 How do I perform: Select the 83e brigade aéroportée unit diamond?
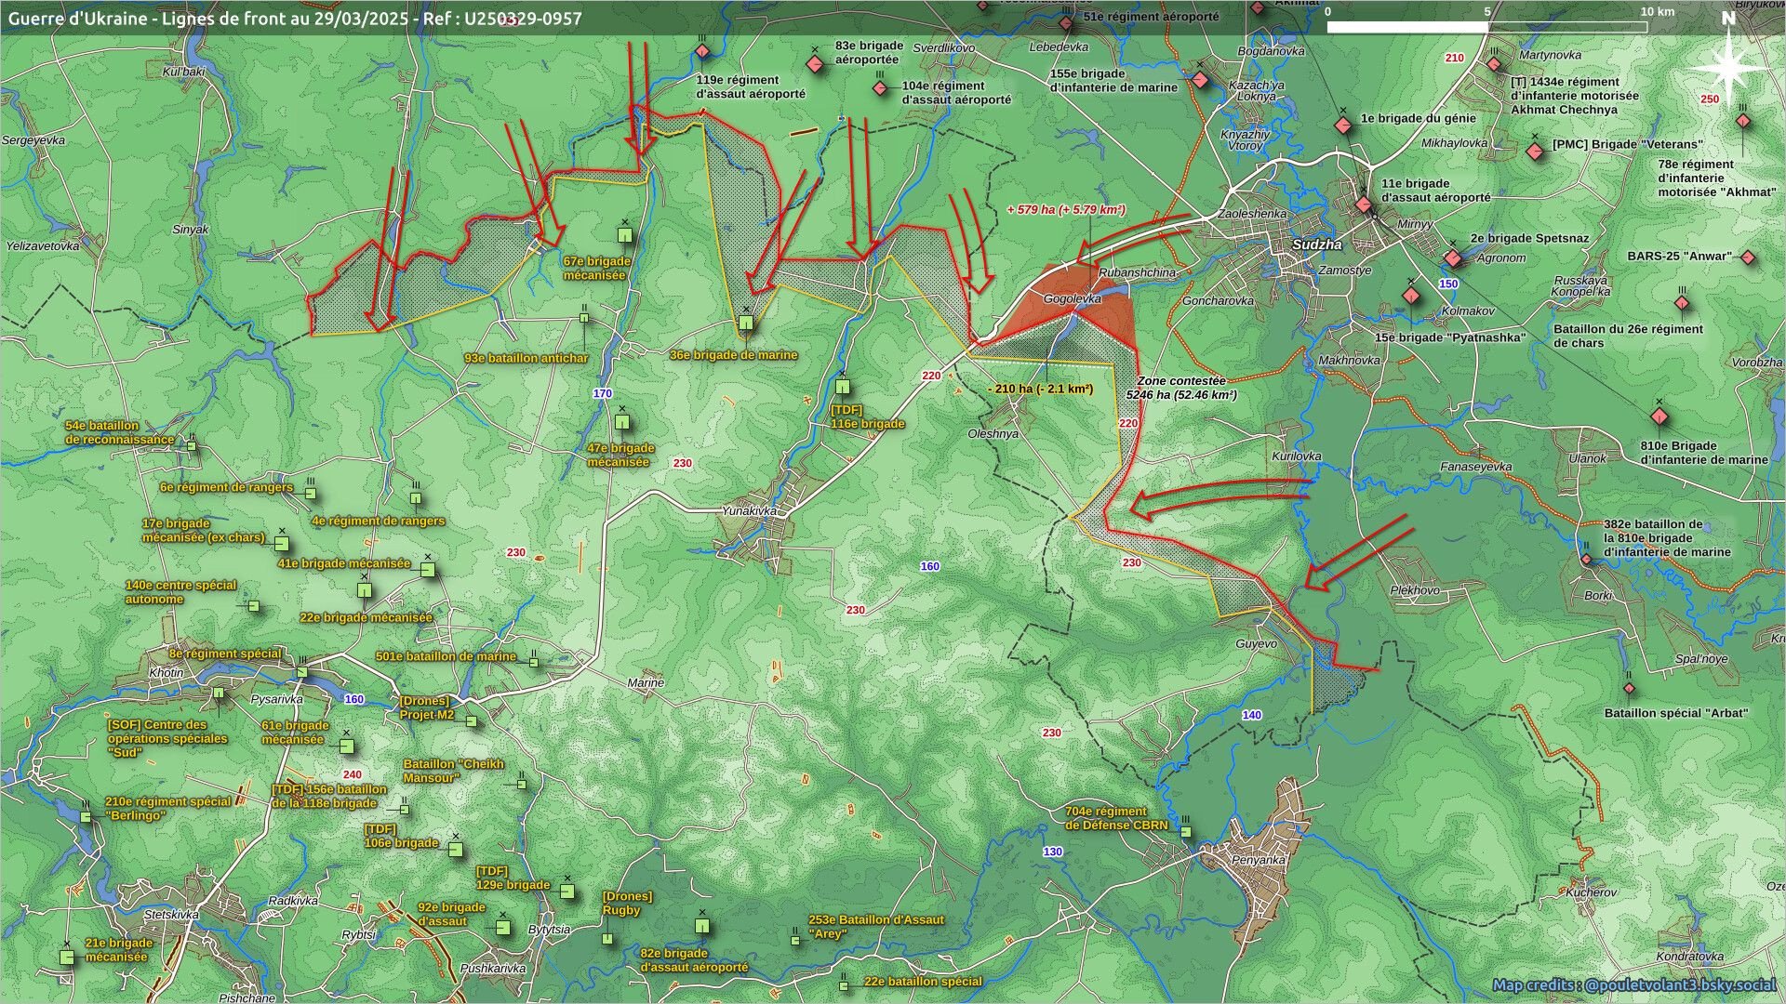(815, 64)
